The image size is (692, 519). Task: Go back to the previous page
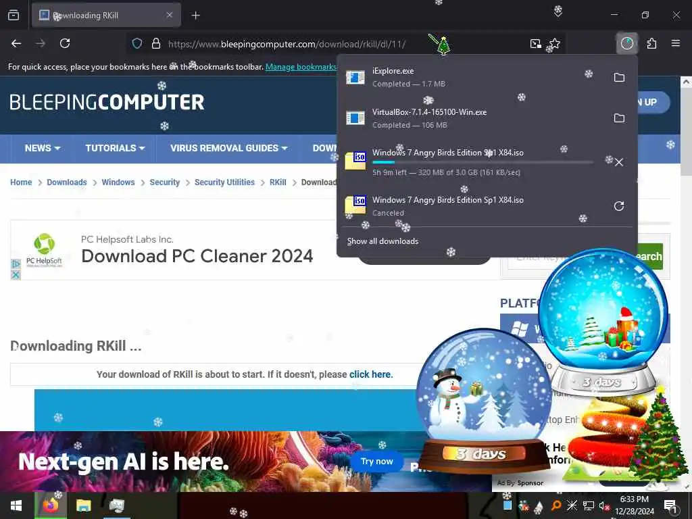click(16, 43)
